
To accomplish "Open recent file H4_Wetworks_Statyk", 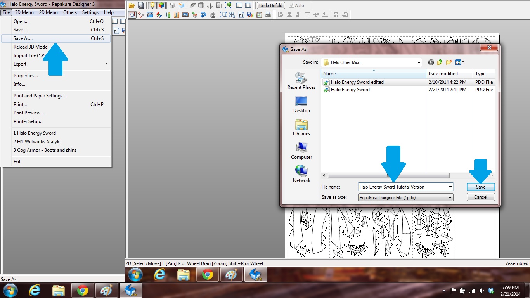I will 56,142.
